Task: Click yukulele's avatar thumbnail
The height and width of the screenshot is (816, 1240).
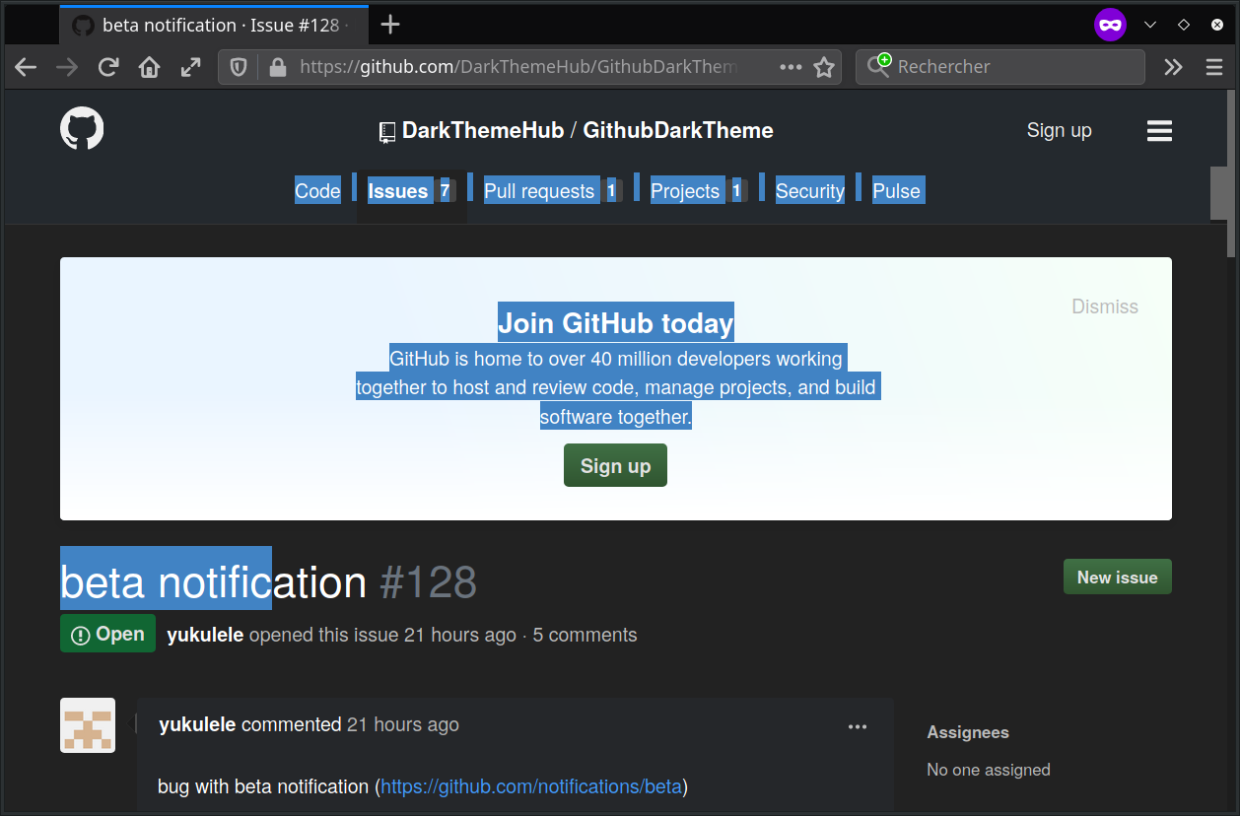Action: (x=88, y=725)
